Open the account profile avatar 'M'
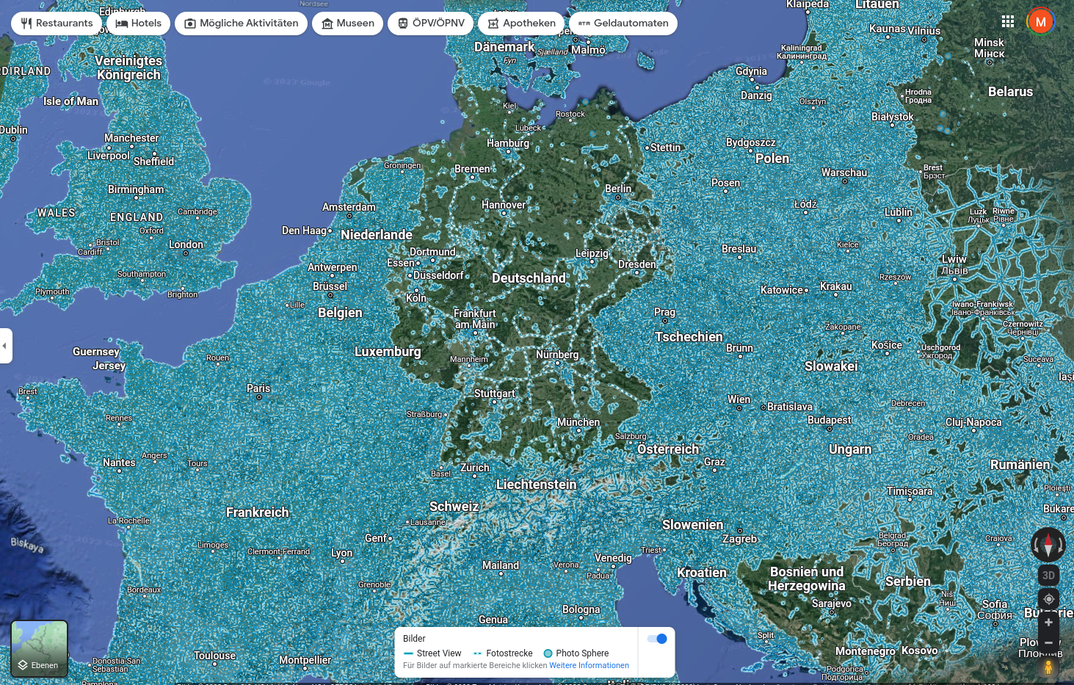 pyautogui.click(x=1040, y=22)
